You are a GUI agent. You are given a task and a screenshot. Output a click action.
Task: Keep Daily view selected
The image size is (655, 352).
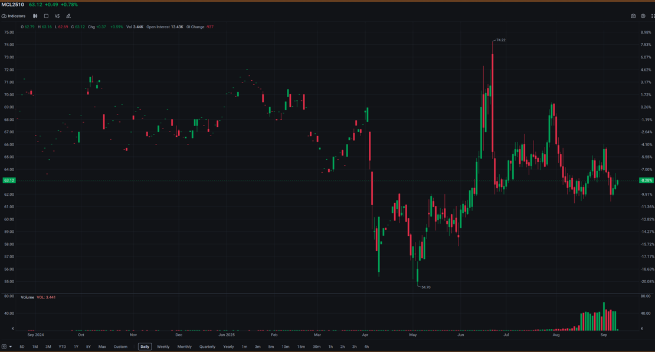[x=145, y=347]
